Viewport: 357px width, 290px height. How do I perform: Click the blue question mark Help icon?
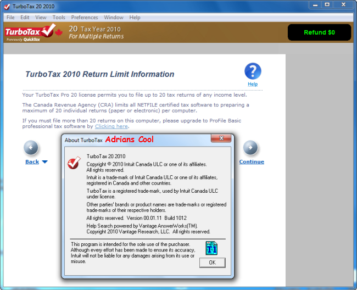point(253,71)
